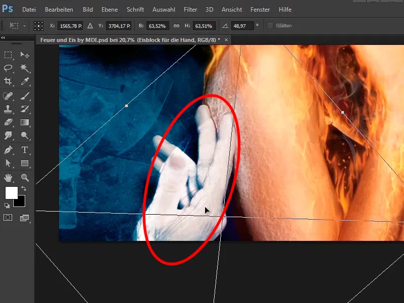Click the top-left transform handle on canvas
Viewport: 404px width, 303px height.
click(x=126, y=106)
